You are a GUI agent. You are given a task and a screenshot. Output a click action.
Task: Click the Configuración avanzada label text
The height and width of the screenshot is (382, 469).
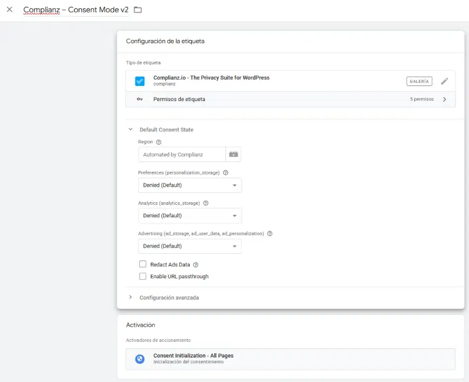169,298
